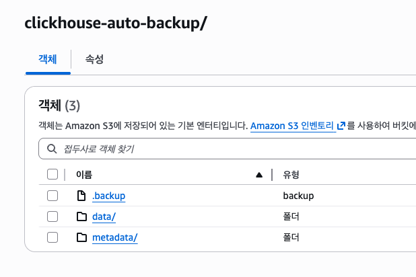Open the .backup object link
The width and height of the screenshot is (416, 277).
tap(108, 196)
